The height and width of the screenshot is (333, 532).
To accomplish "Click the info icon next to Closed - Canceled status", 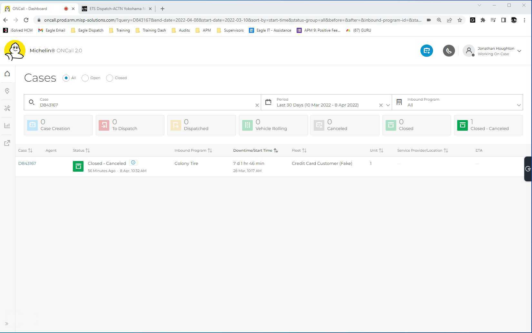I will [x=133, y=162].
